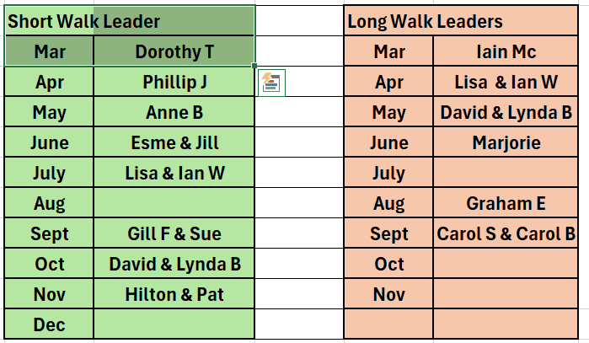
Task: Select the Hilton & Pat cell
Action: click(x=174, y=295)
